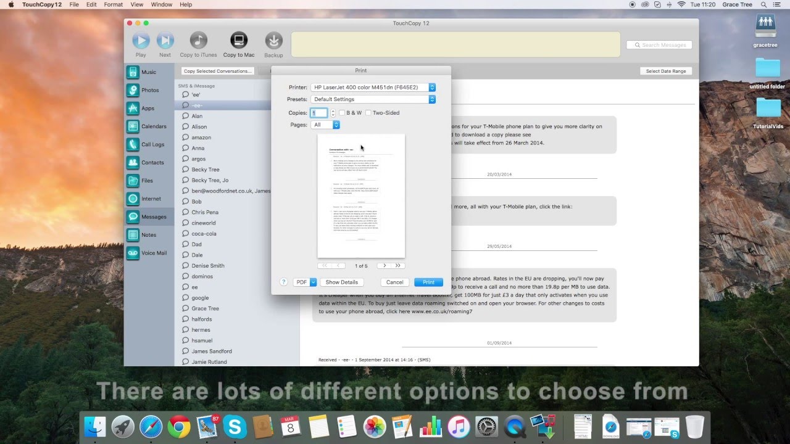790x444 pixels.
Task: Open the PDF dropdown menu
Action: [x=305, y=282]
